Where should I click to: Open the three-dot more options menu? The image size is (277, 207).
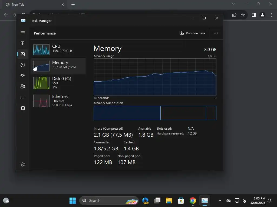(216, 33)
